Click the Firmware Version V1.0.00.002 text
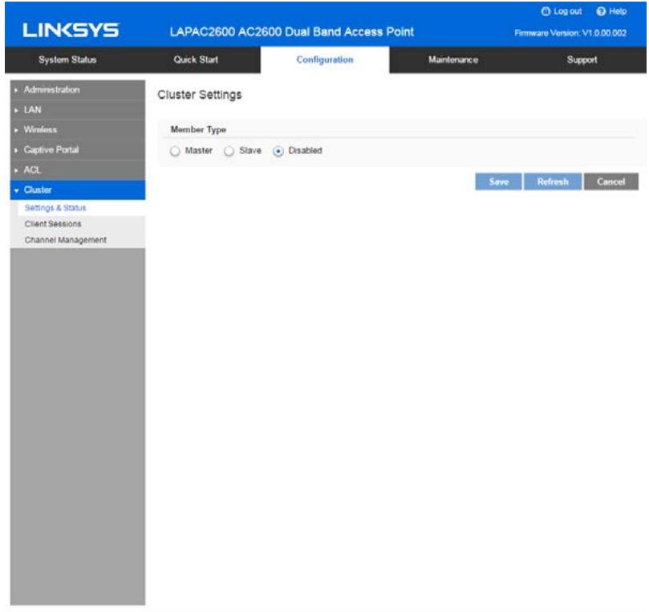Screen dimensions: 649x612 pos(570,33)
